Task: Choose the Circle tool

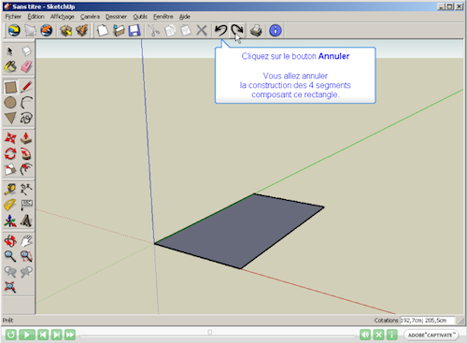Action: tap(10, 103)
